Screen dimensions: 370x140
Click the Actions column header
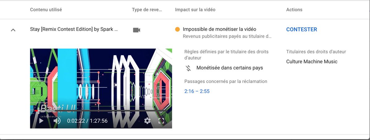coord(294,10)
